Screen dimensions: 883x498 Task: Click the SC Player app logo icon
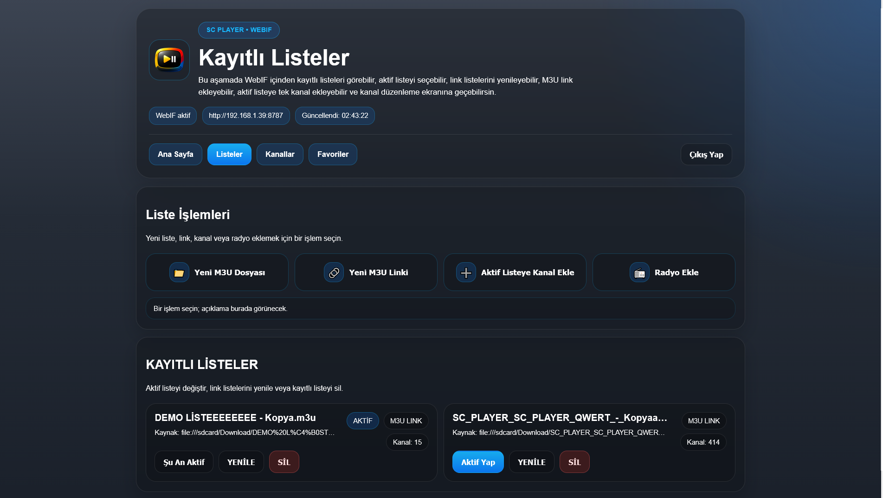pyautogui.click(x=169, y=59)
